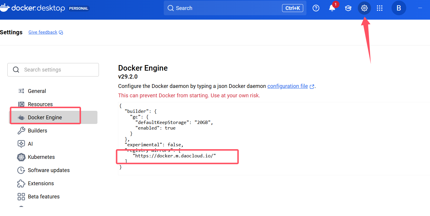Image resolution: width=430 pixels, height=216 pixels.
Task: Click the red risk warning text
Action: (x=189, y=96)
